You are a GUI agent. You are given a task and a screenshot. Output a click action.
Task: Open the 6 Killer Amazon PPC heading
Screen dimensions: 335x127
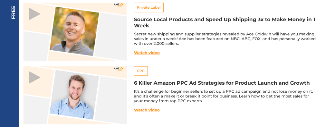(x=222, y=83)
